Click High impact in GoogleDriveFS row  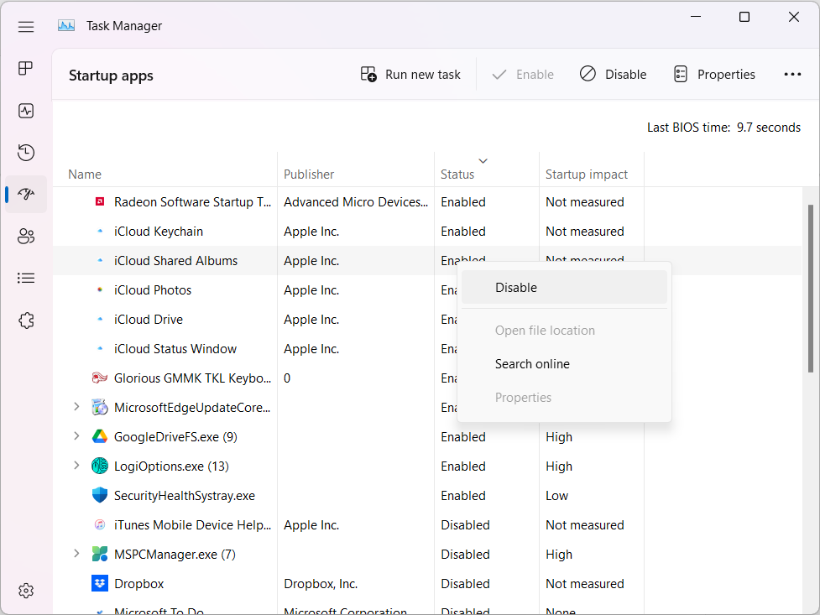point(558,437)
